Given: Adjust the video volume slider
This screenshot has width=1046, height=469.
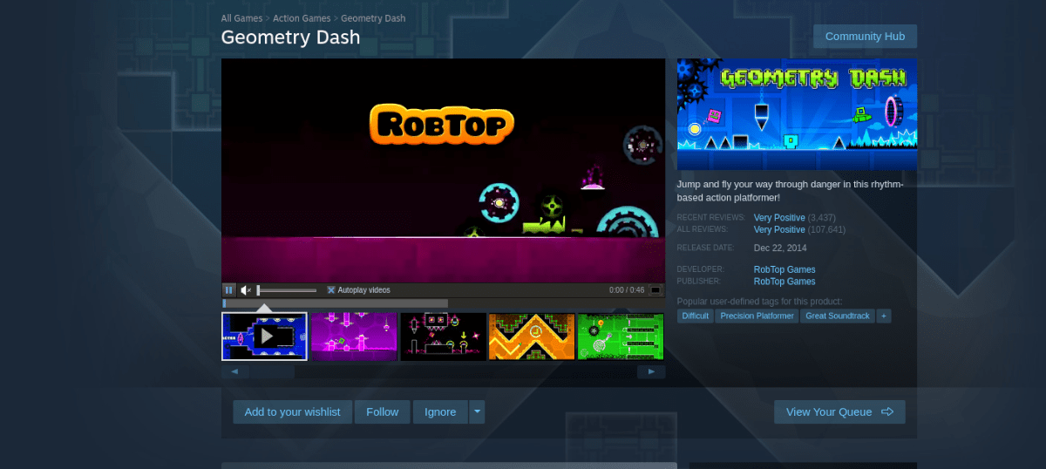Looking at the screenshot, I should coord(287,290).
